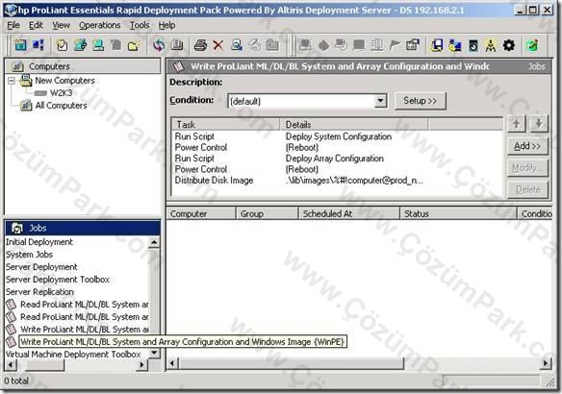This screenshot has width=562, height=394.
Task: Select Initial Deployment job folder
Action: click(x=39, y=242)
